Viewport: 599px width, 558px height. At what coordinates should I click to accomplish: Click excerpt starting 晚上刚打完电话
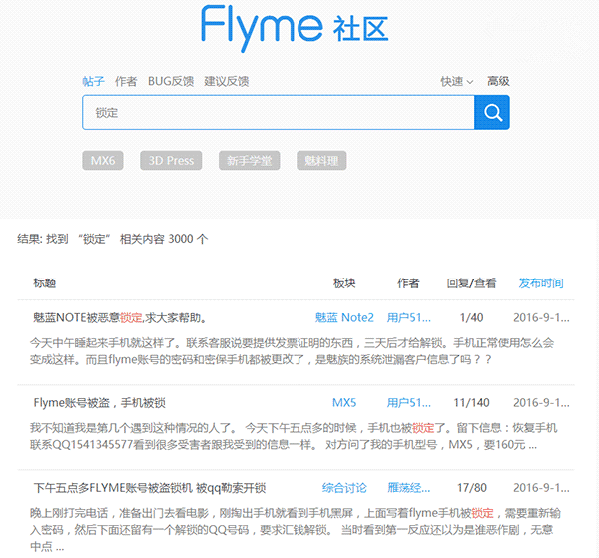(295, 530)
